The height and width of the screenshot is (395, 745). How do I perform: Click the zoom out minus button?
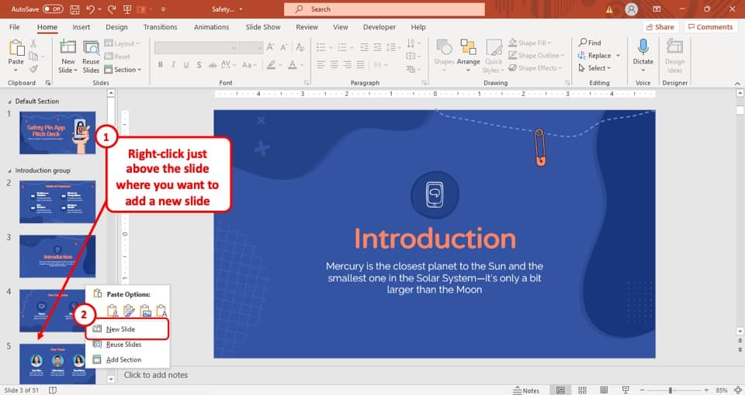pos(643,390)
